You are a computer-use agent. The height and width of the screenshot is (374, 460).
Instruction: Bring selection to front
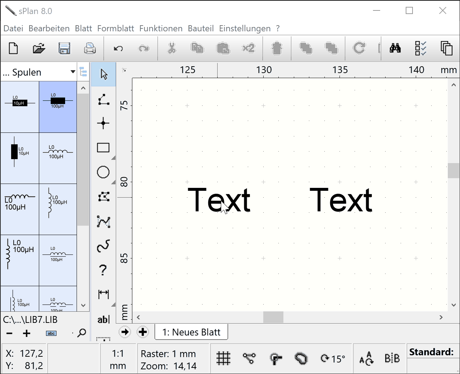(306, 48)
